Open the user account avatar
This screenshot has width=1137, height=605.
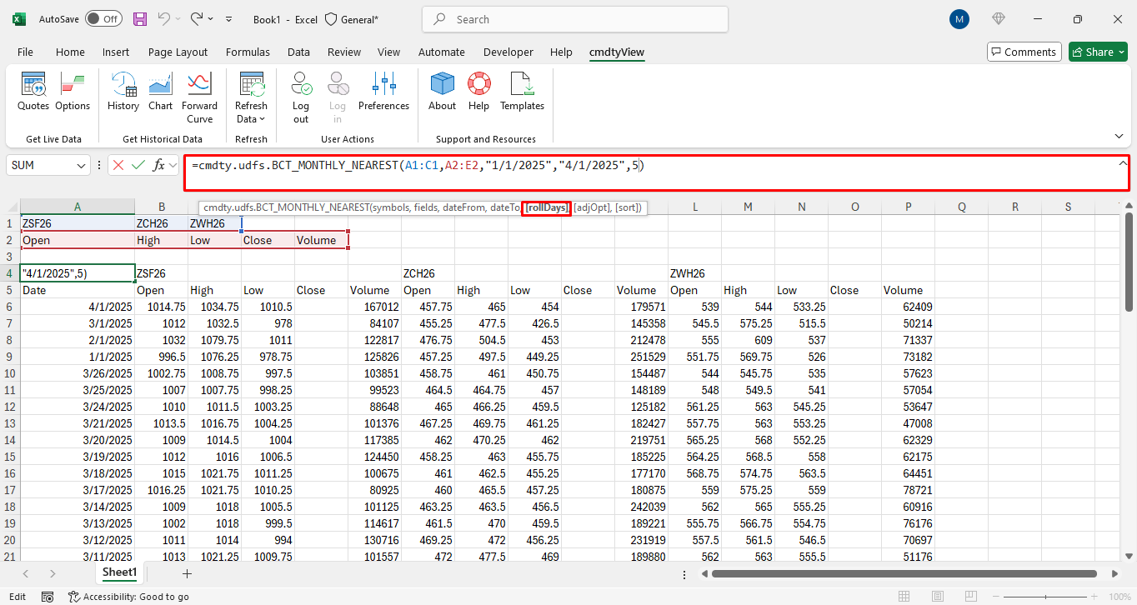pyautogui.click(x=959, y=19)
